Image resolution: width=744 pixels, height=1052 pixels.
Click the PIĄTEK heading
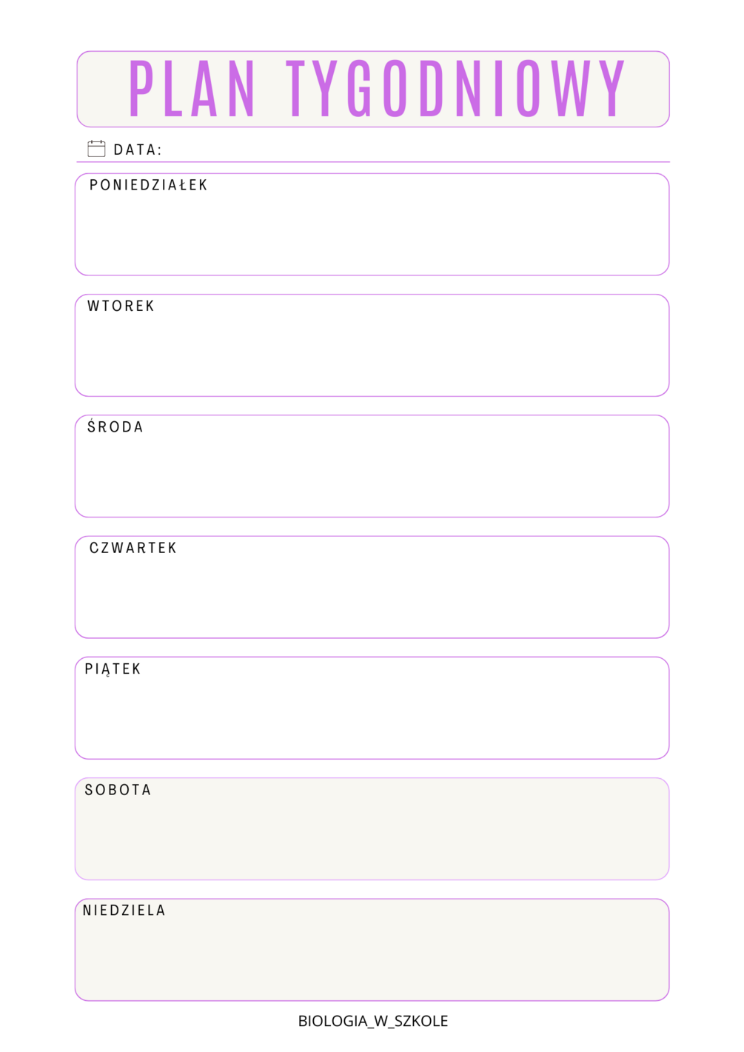113,669
